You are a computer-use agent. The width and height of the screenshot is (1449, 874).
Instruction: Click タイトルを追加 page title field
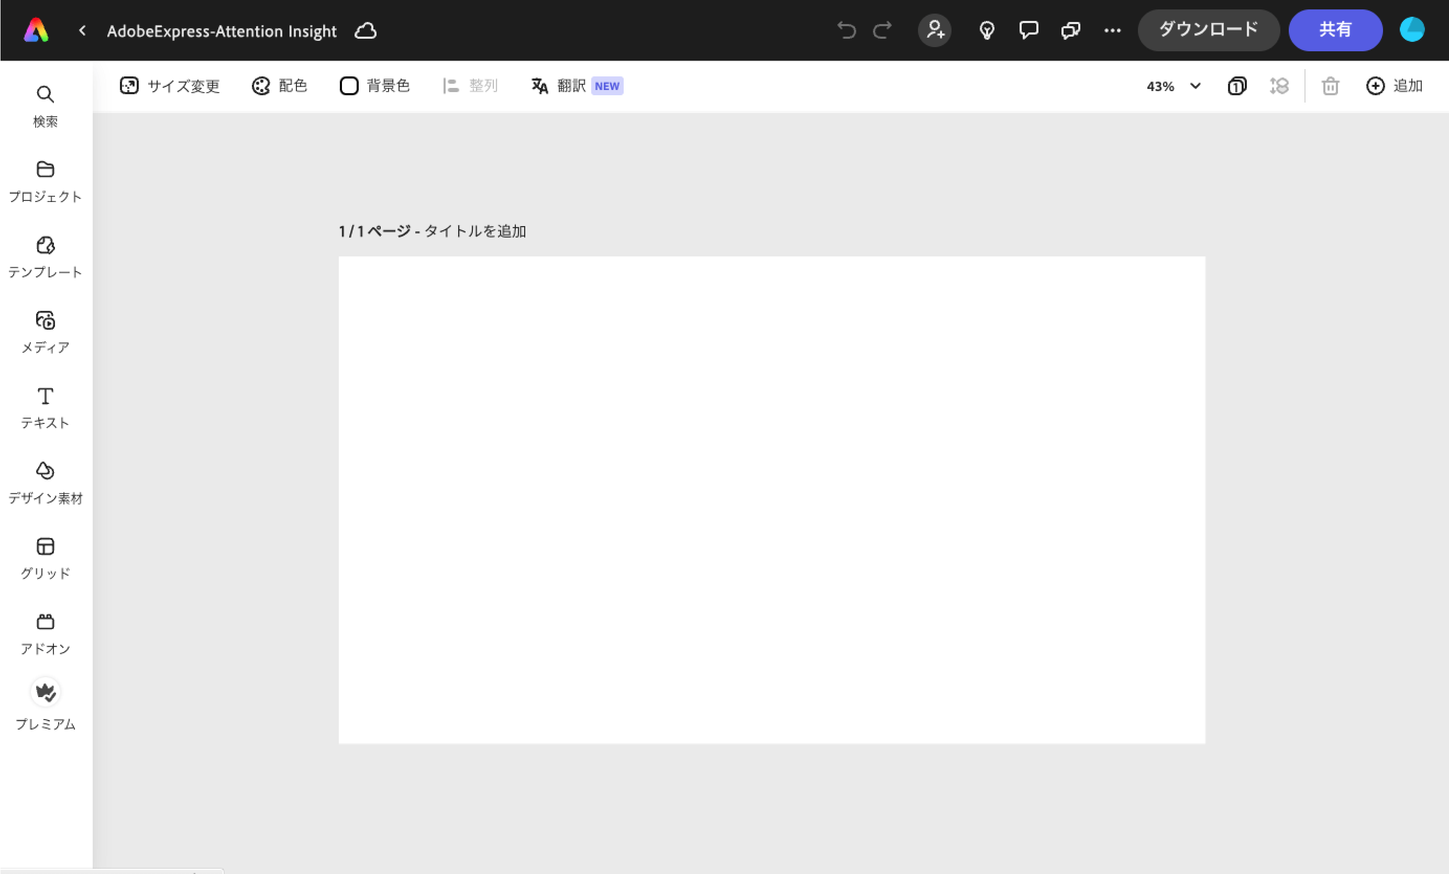click(x=475, y=231)
